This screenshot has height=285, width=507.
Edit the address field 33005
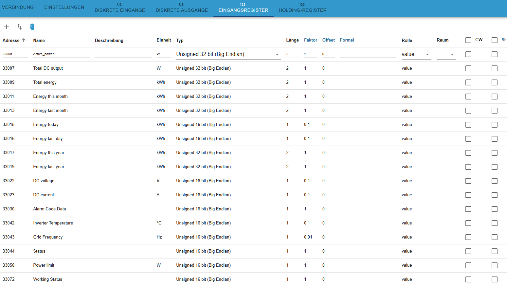coord(15,54)
